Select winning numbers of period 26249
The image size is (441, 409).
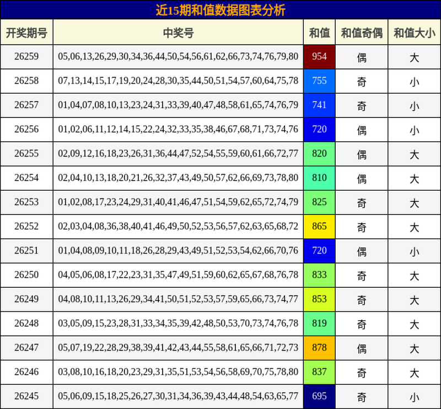[178, 299]
